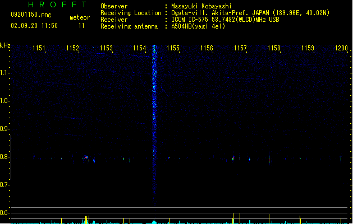
Task: Click the Ogata-vill. Akita-Pref. JAPAN location text
Action: point(250,13)
